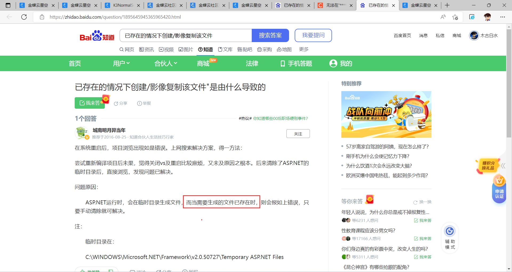
Task: Click the browser address bar URL
Action: [115, 17]
